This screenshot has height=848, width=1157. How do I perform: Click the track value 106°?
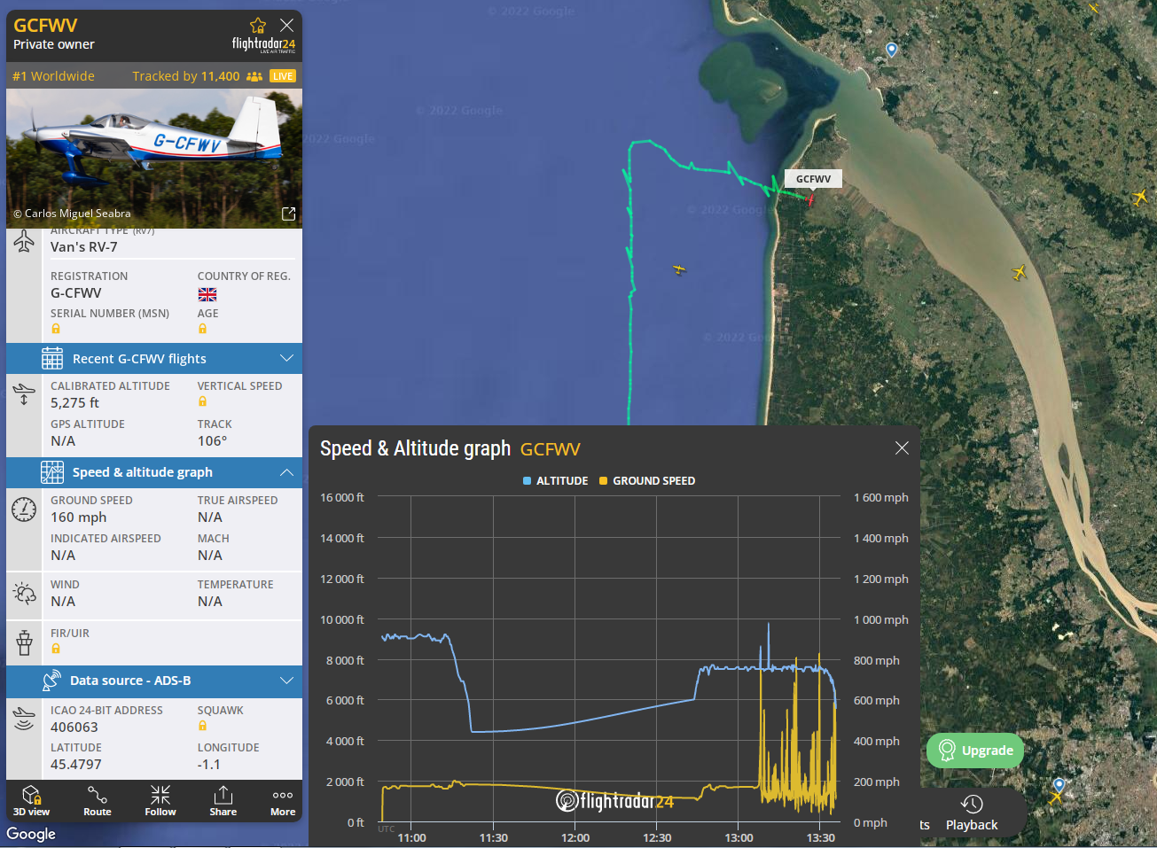[x=213, y=440]
